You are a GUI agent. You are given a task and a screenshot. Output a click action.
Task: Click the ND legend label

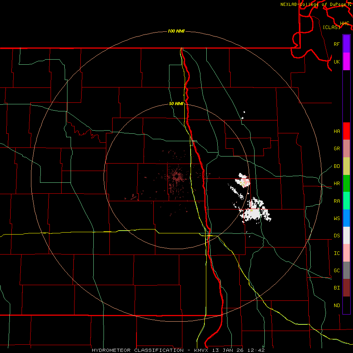point(337,306)
